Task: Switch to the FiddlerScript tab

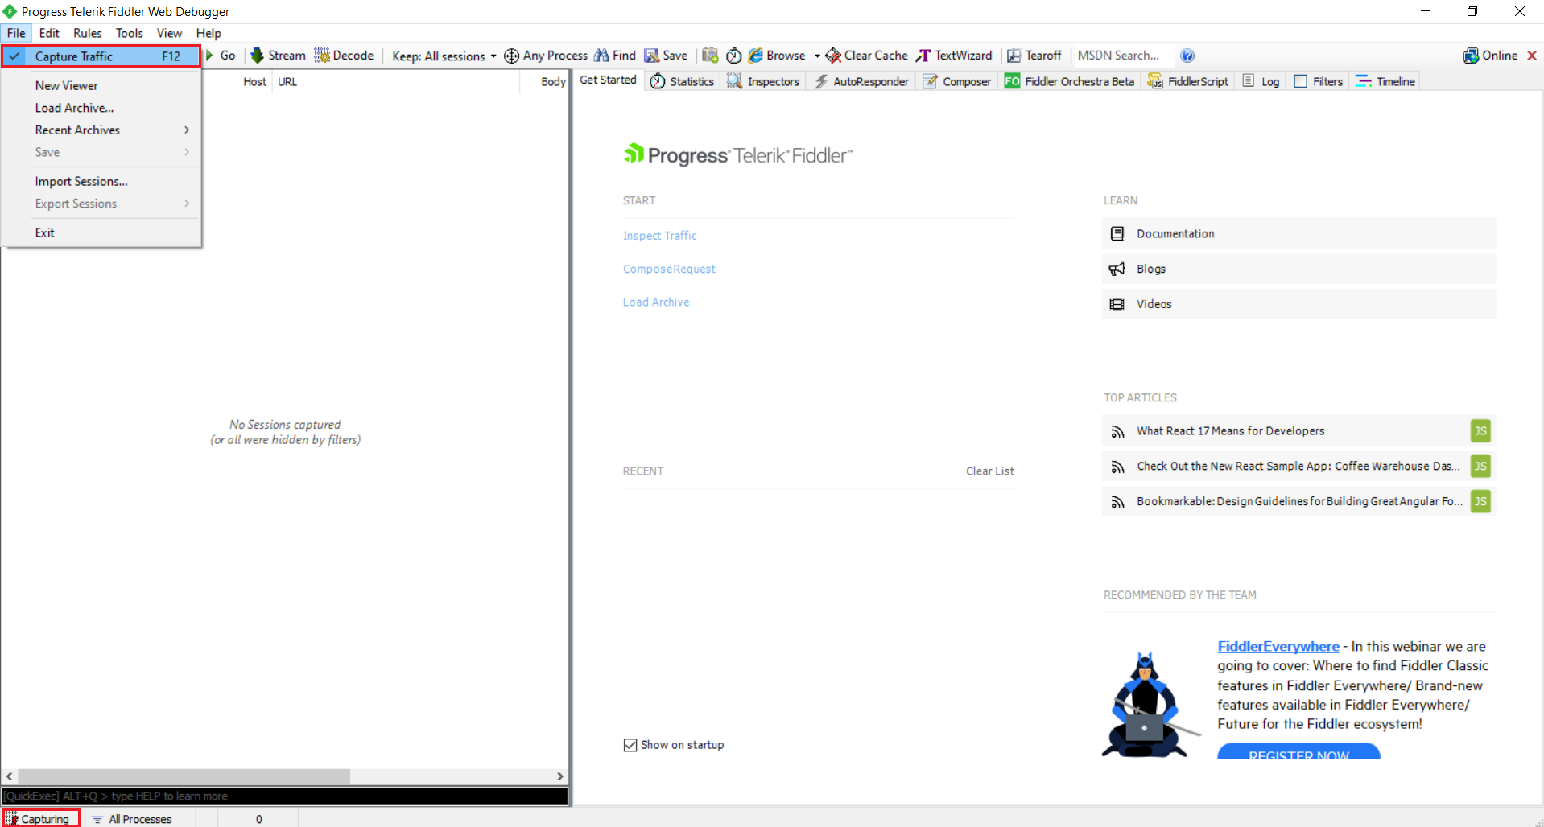Action: click(1188, 81)
